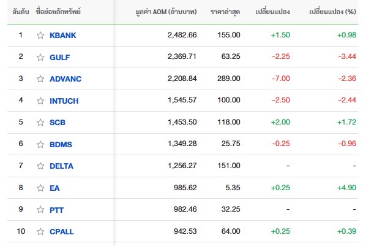Add INTUCH to favorites with star icon
Viewport: 366px width, 246px height.
pyautogui.click(x=40, y=101)
